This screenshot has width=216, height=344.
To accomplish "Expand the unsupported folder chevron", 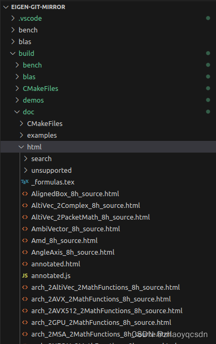I will click(x=25, y=170).
